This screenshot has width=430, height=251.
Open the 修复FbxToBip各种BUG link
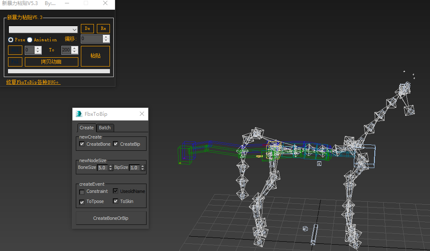pyautogui.click(x=33, y=82)
